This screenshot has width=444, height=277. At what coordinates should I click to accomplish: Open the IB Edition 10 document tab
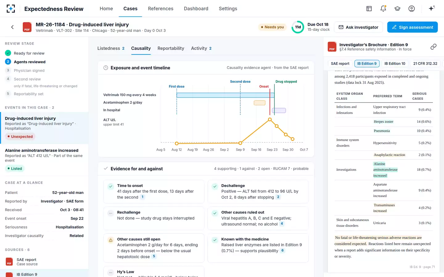(395, 63)
